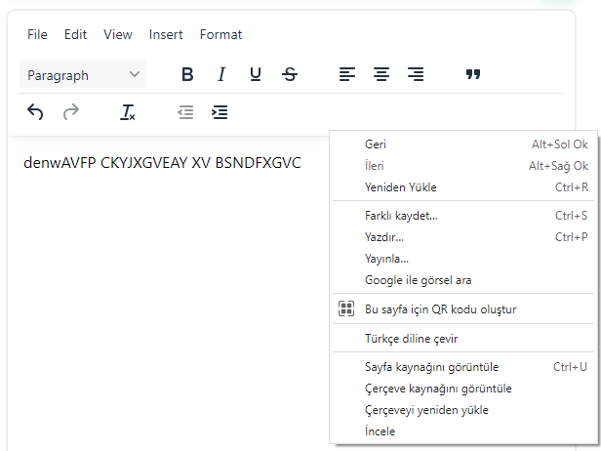Center align the text
The image size is (601, 451).
[381, 74]
